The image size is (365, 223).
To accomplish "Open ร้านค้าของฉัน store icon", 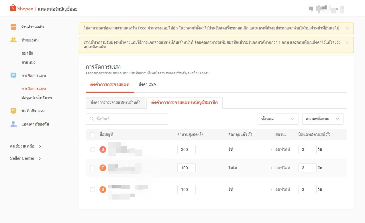I will click(13, 27).
